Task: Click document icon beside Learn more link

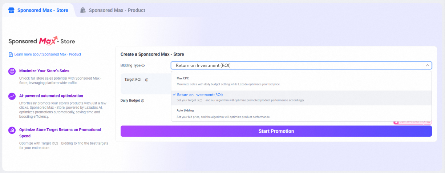Action: (x=11, y=55)
